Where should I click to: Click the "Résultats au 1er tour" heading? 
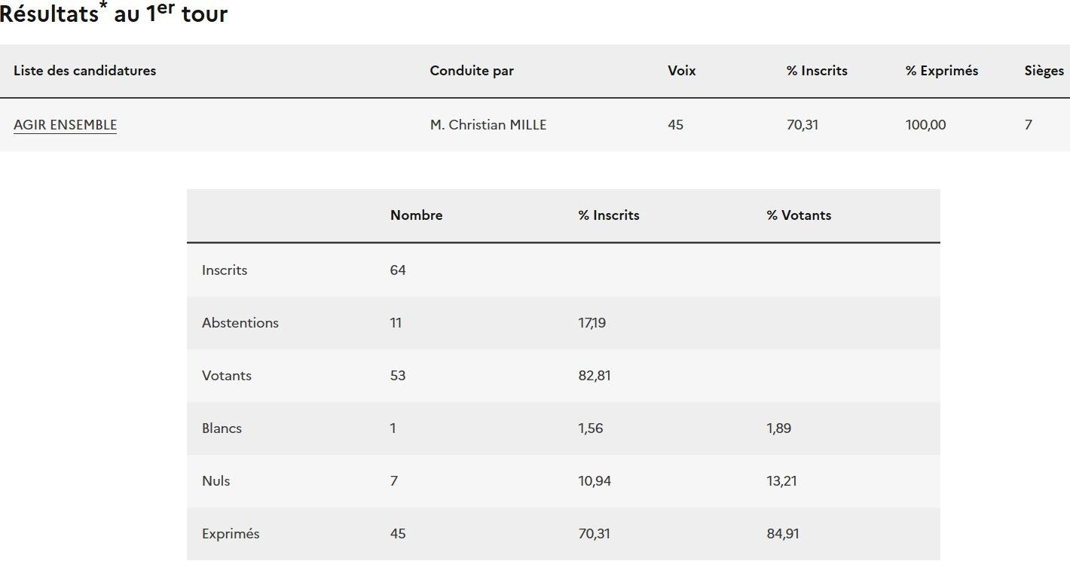point(113,14)
